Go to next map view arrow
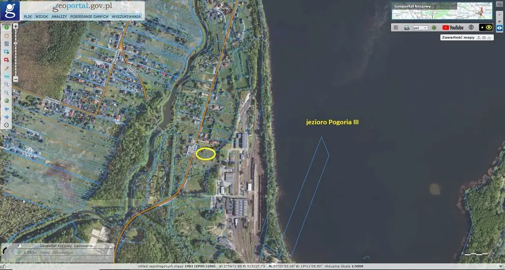This screenshot has height=270, width=505. (7, 117)
